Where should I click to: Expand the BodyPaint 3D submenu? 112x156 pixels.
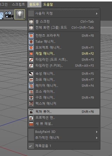[x=64, y=132]
